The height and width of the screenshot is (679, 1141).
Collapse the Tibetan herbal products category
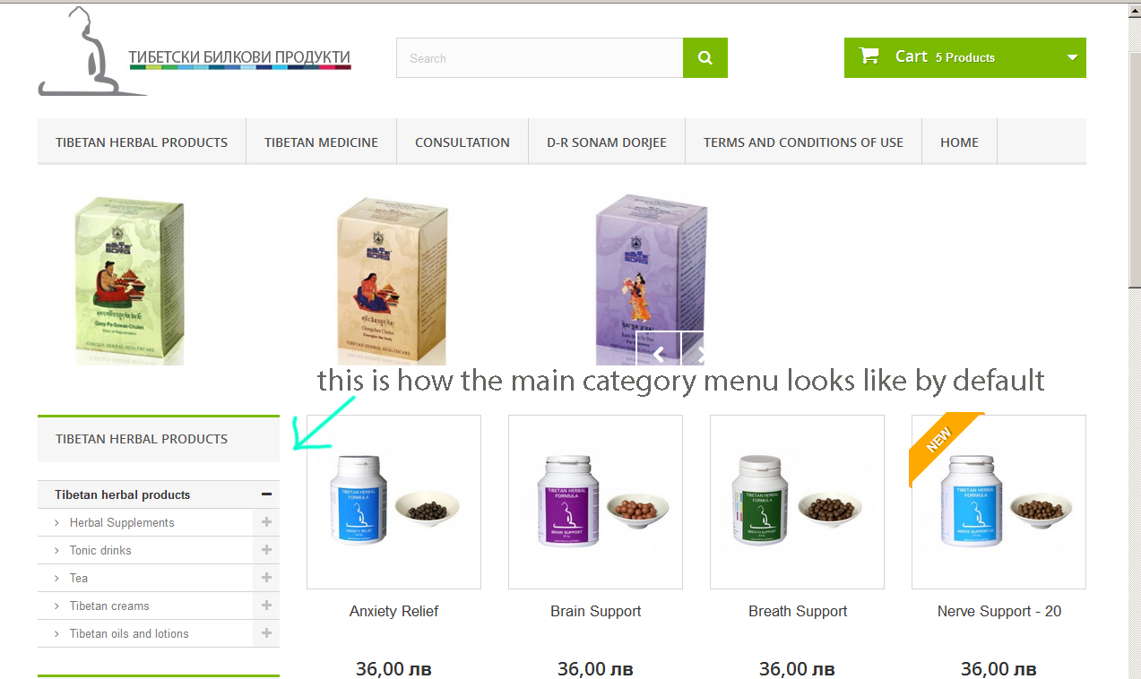tap(266, 494)
